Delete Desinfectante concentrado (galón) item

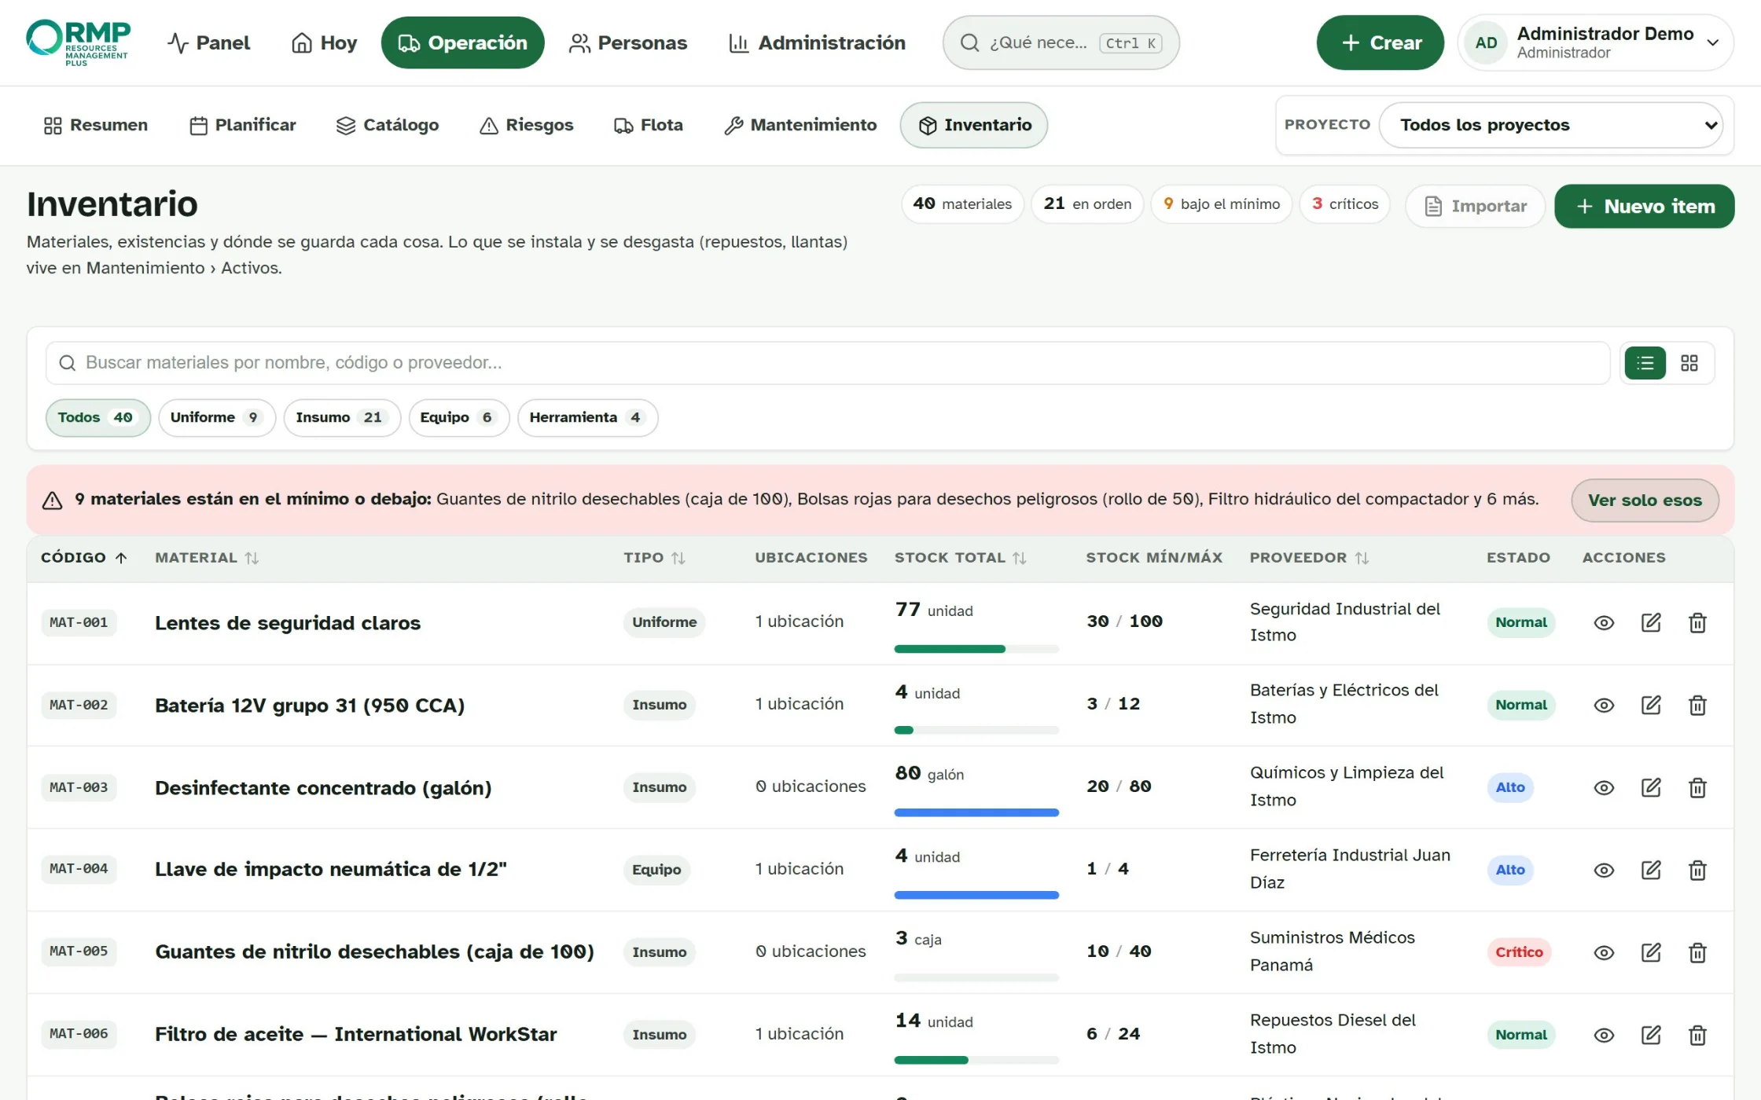pos(1697,787)
